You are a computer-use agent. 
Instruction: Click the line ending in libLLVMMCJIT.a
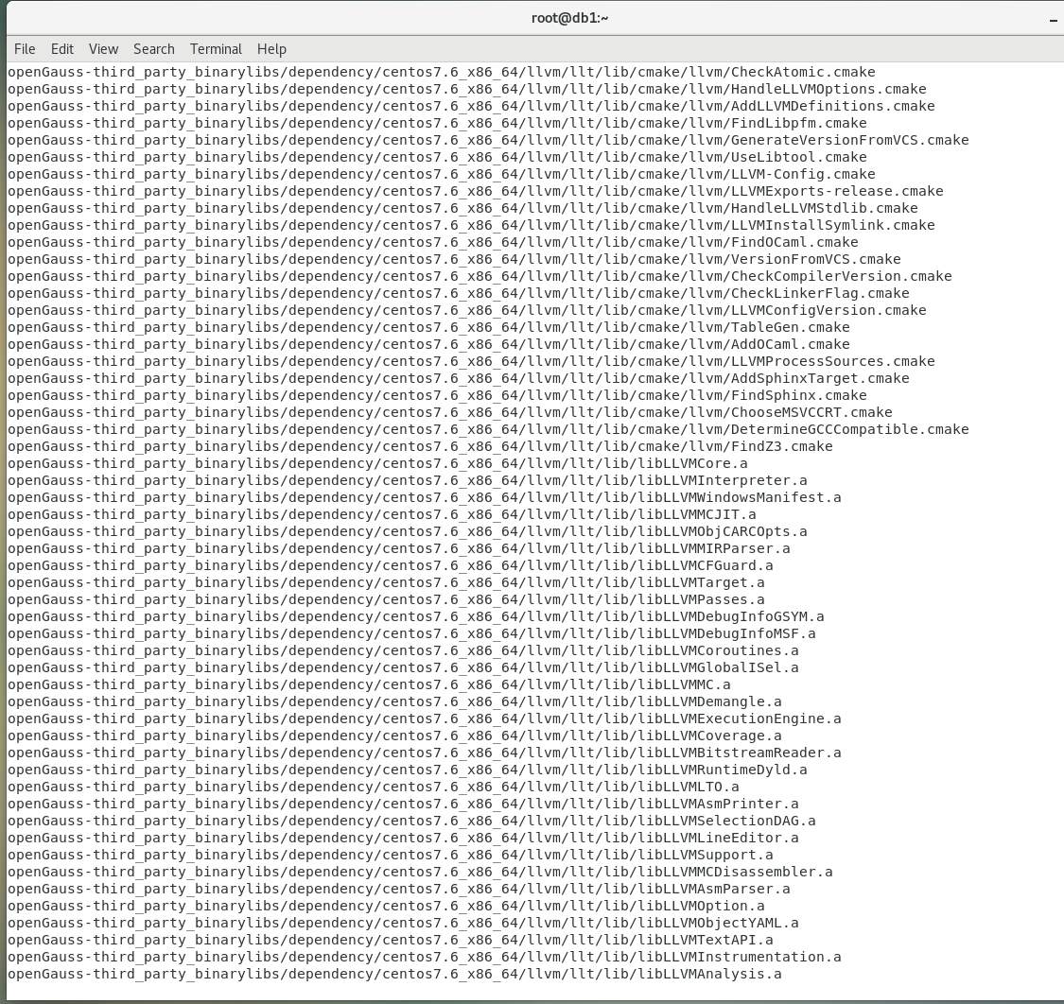[x=382, y=514]
